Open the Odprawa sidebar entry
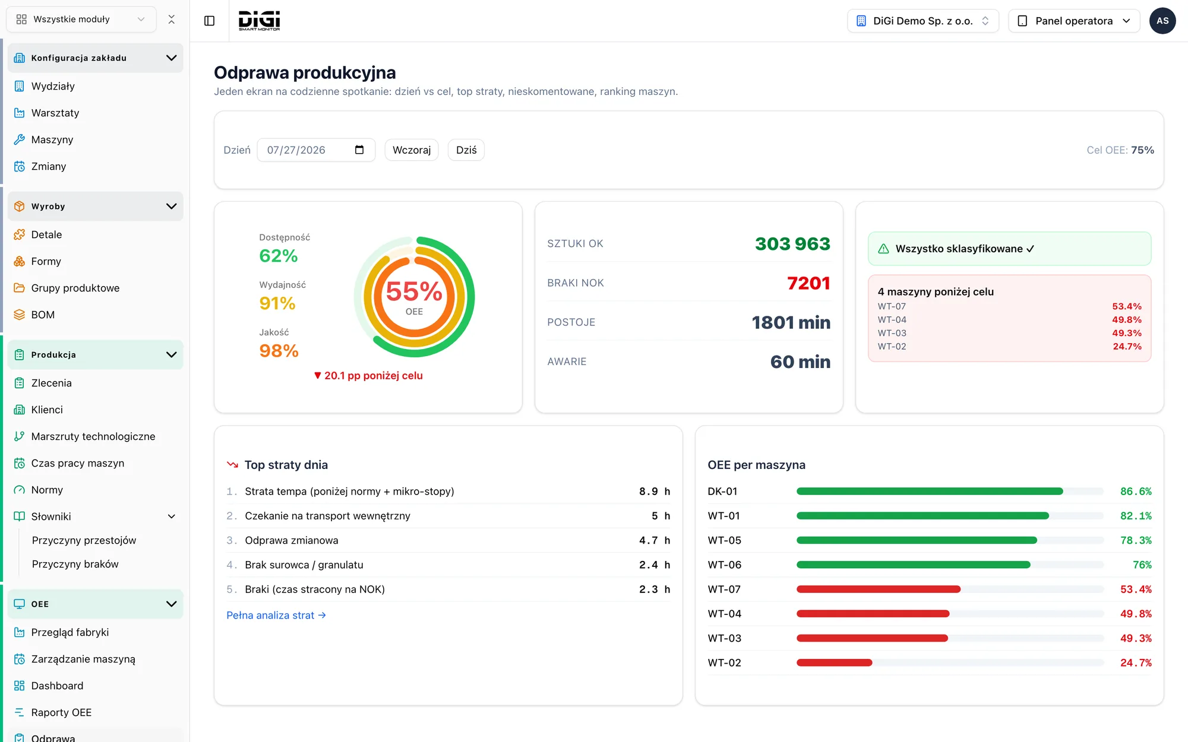Image resolution: width=1188 pixels, height=742 pixels. (96, 736)
